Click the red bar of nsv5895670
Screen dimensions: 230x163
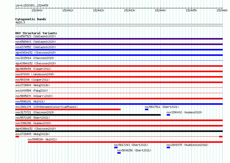(119, 99)
